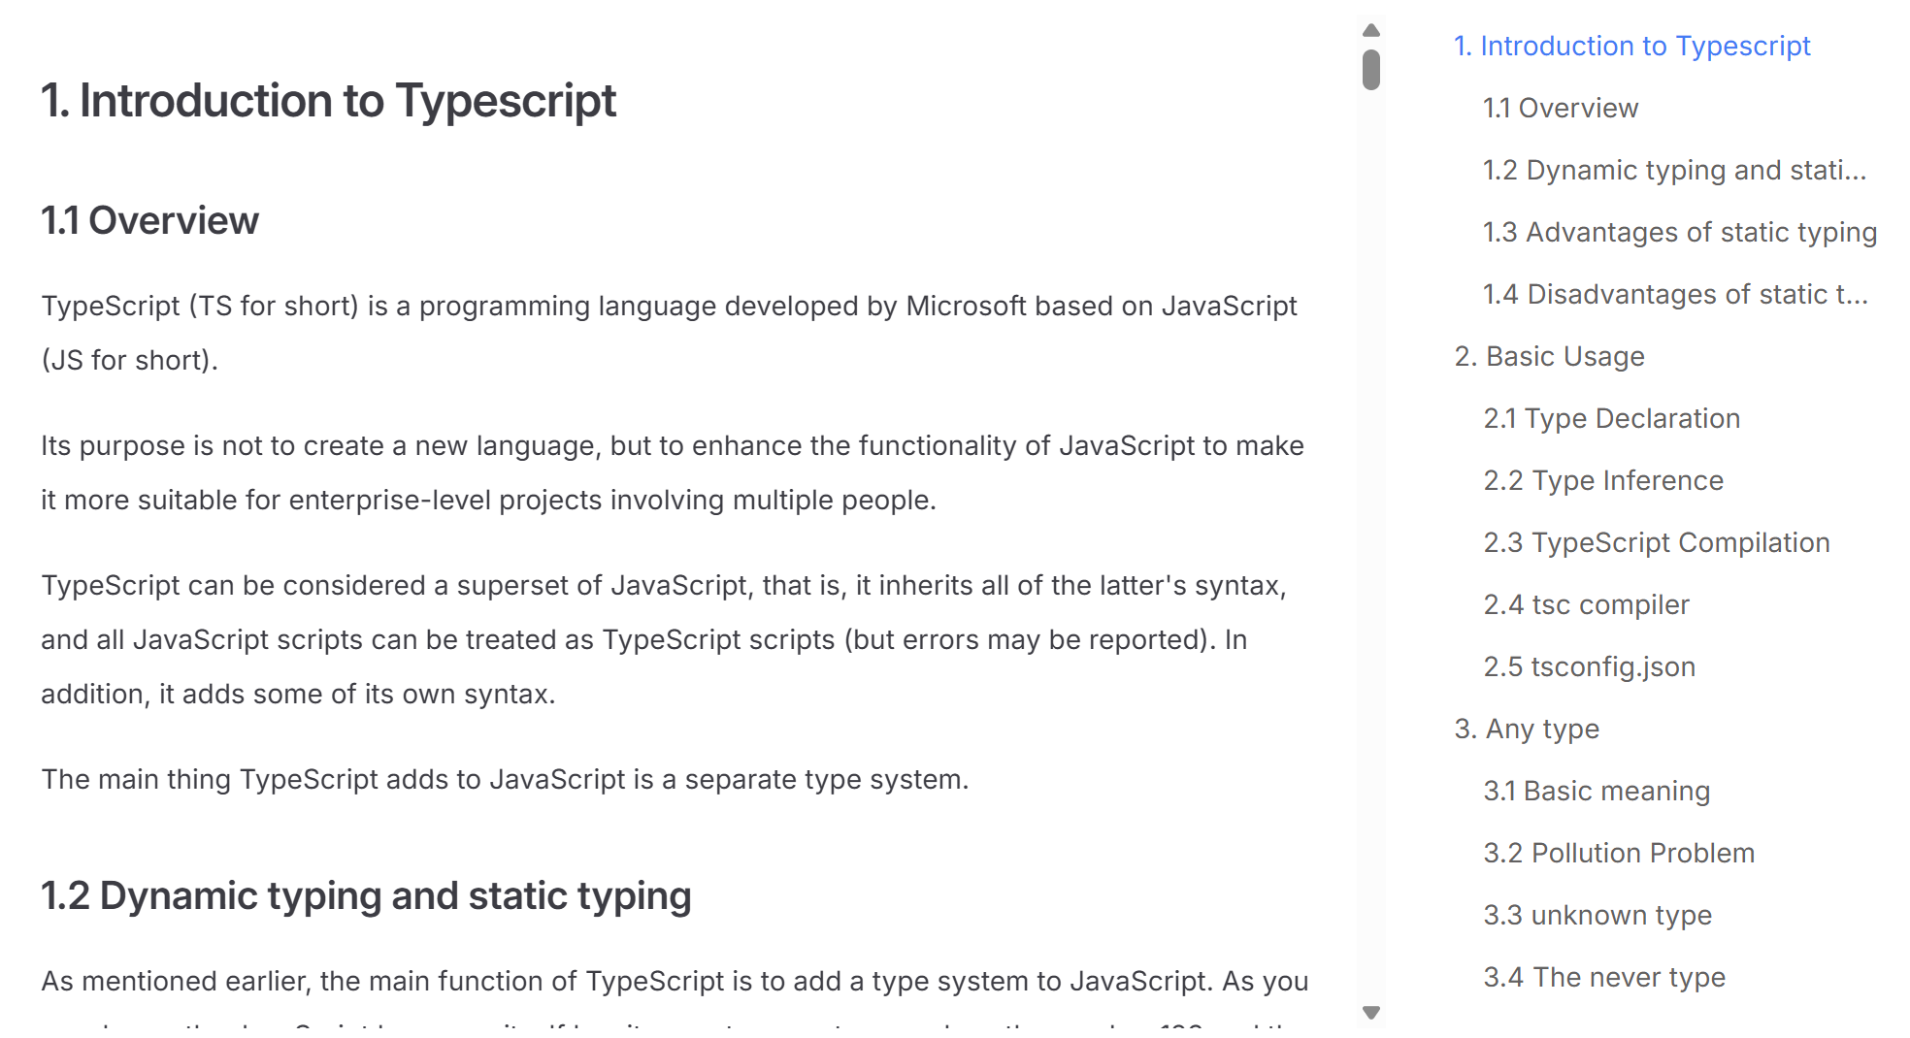Open 1.4 Disadvantages of static typing entry
The image size is (1910, 1038).
point(1675,294)
